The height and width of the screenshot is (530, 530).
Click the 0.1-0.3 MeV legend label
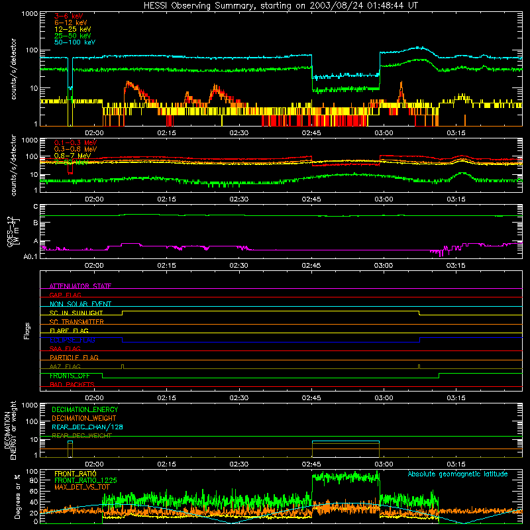76,142
